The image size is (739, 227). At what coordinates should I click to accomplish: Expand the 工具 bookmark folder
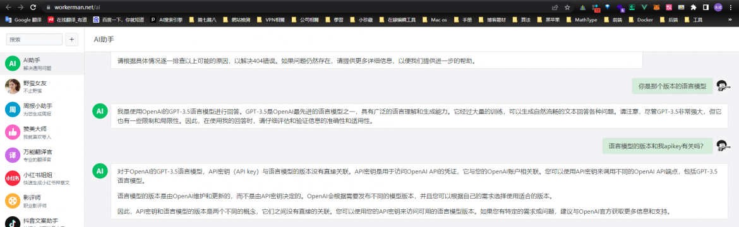(694, 20)
